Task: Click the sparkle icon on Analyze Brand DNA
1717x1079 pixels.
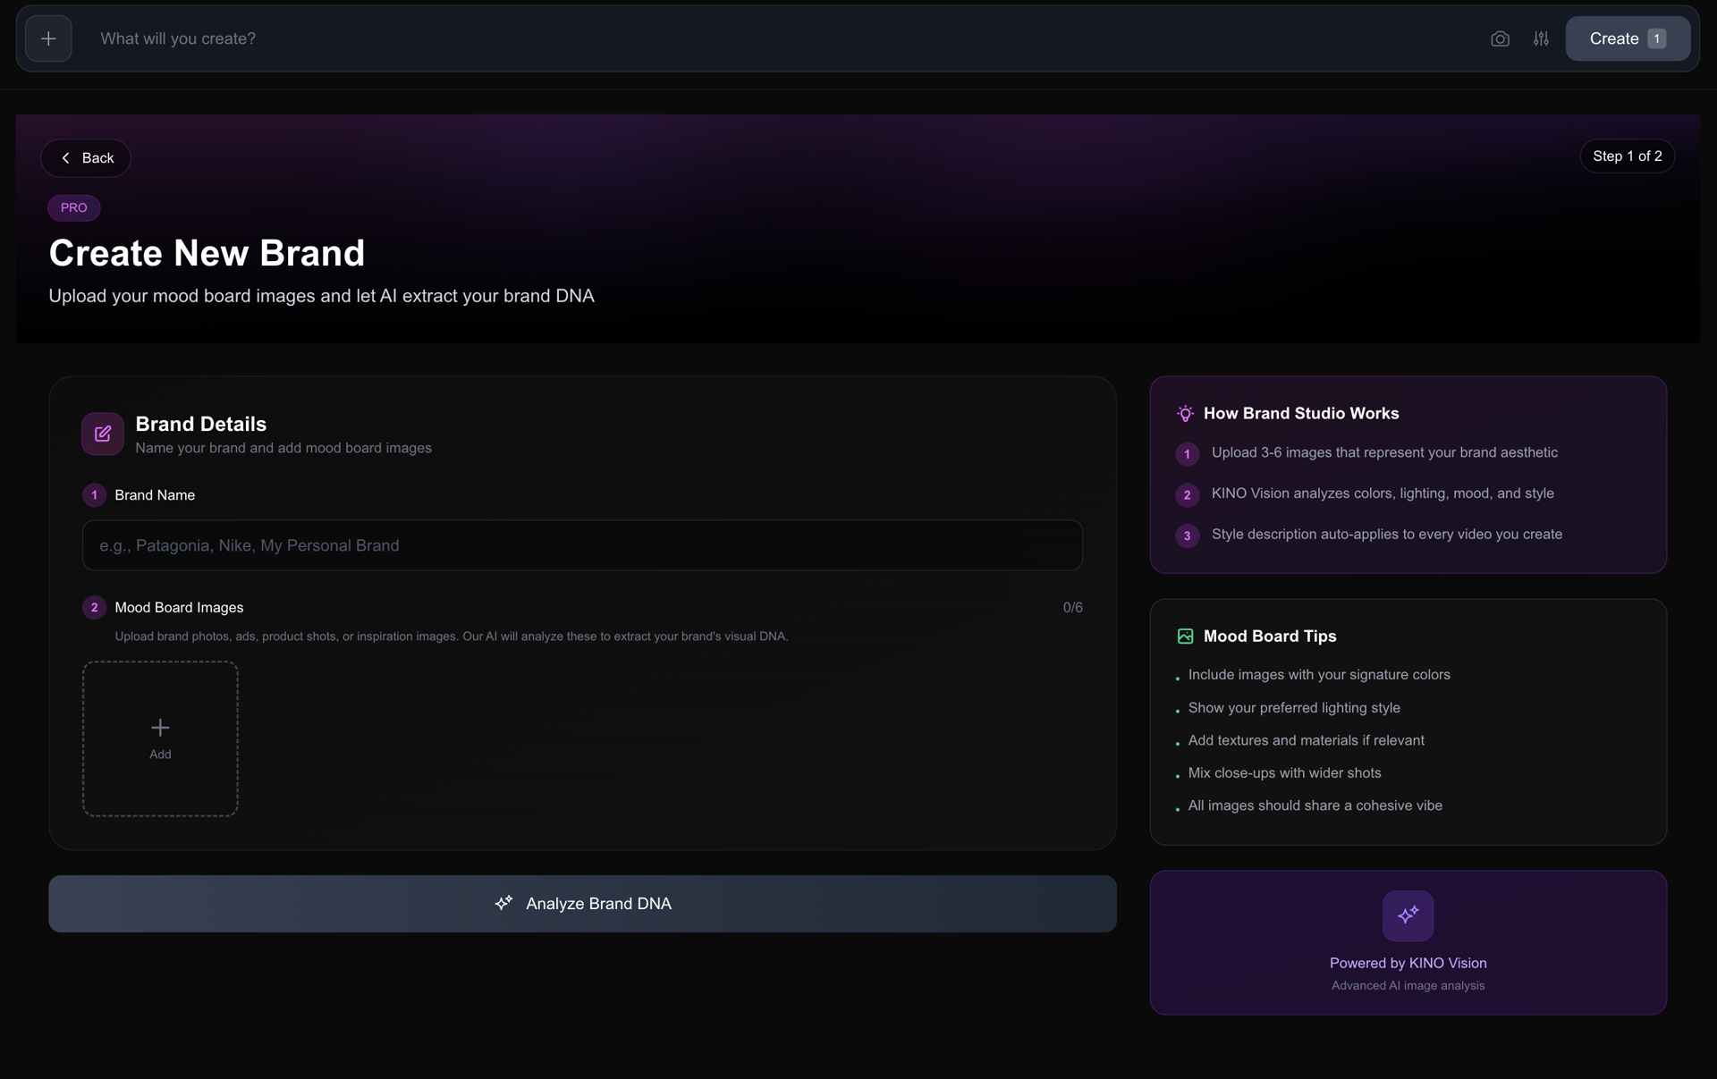Action: pos(503,903)
